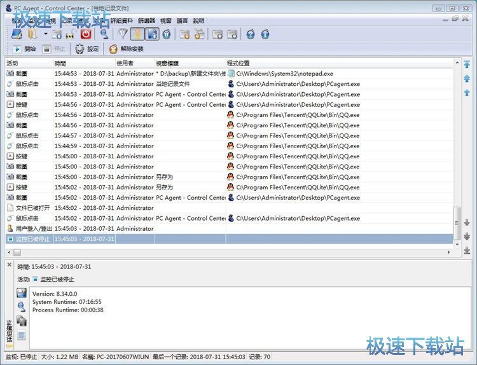Image resolution: width=477 pixels, height=365 pixels.
Task: Select the notepad.exe screenshot row
Action: [x=229, y=74]
